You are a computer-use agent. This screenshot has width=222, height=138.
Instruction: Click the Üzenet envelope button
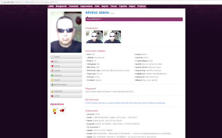66,57
